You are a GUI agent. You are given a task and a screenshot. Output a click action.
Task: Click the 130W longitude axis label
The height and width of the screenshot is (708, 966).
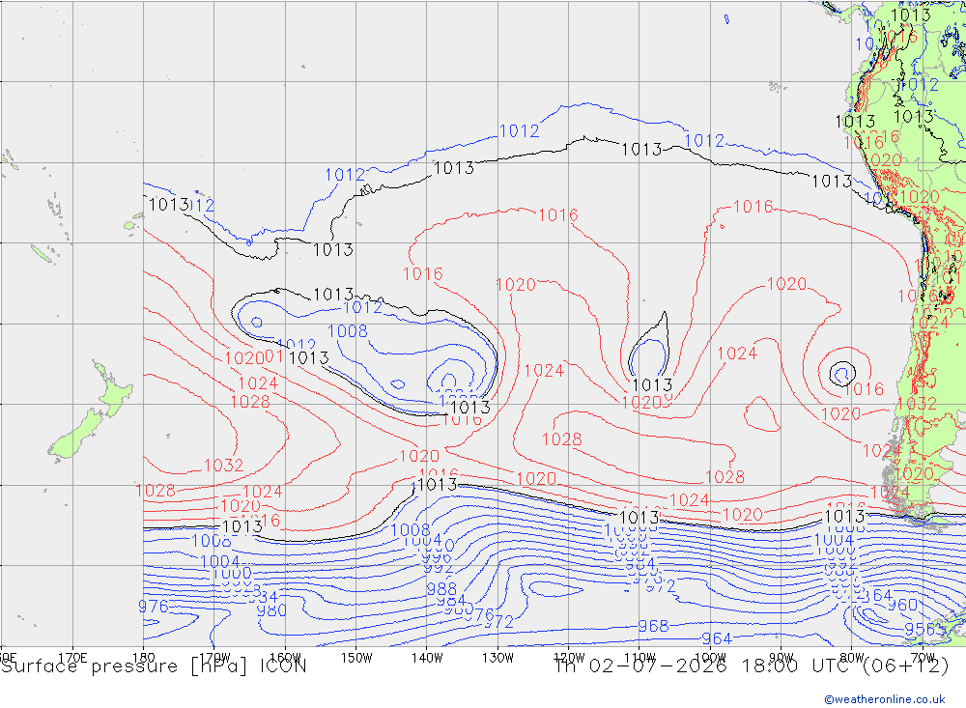[497, 658]
